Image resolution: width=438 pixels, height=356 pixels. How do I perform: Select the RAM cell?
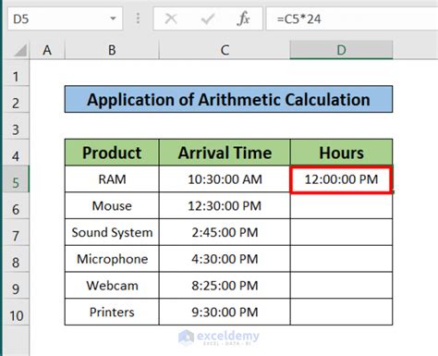click(x=112, y=179)
